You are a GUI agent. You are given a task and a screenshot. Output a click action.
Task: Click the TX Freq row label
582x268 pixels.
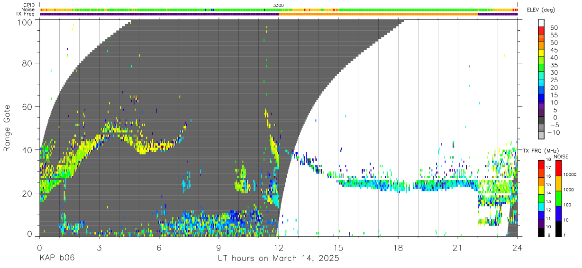(25, 14)
